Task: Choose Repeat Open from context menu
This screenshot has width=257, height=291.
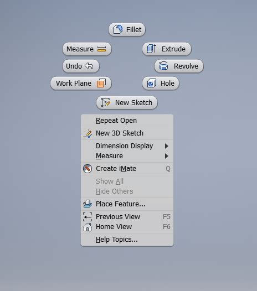Action: [x=127, y=121]
